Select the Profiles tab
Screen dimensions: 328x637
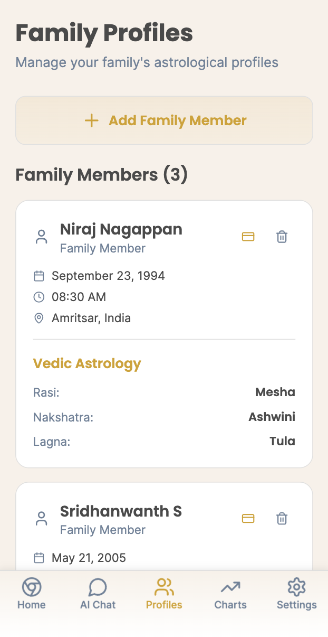click(164, 594)
